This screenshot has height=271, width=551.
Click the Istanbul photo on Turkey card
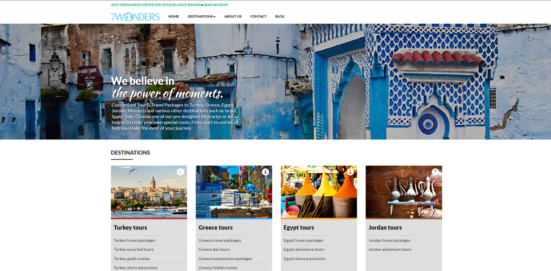(149, 192)
